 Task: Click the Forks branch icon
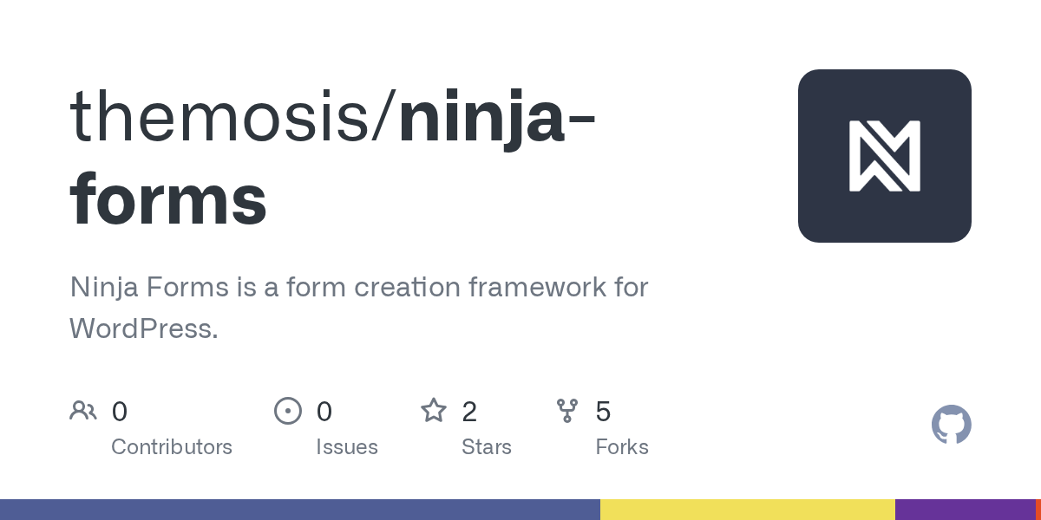567,411
